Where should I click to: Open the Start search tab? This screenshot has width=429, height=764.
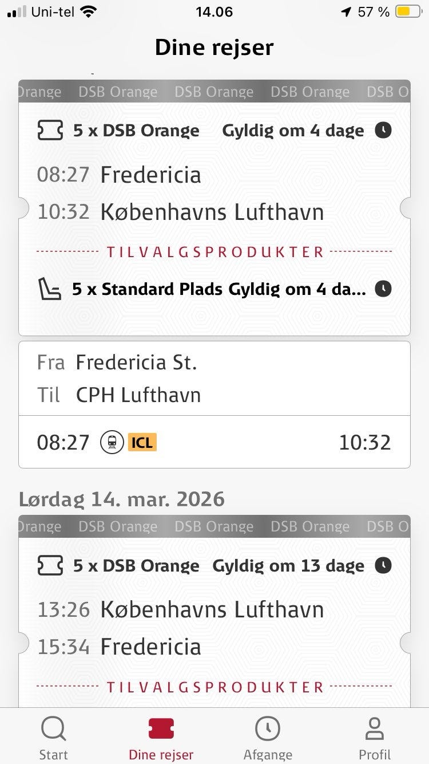point(54,738)
